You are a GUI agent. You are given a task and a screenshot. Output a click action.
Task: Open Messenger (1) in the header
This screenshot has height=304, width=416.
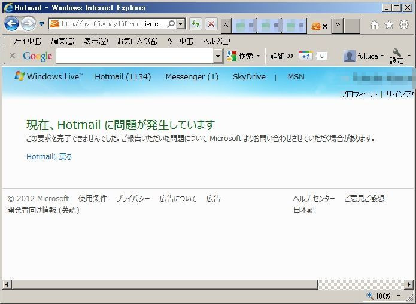(192, 77)
